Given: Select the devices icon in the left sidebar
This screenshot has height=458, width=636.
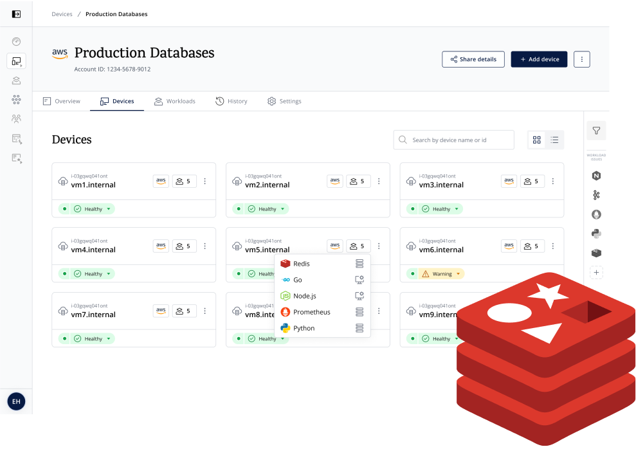Looking at the screenshot, I should pos(16,61).
